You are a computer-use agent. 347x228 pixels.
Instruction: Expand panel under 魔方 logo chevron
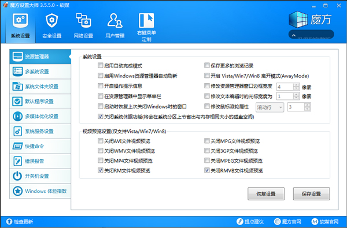(294, 35)
